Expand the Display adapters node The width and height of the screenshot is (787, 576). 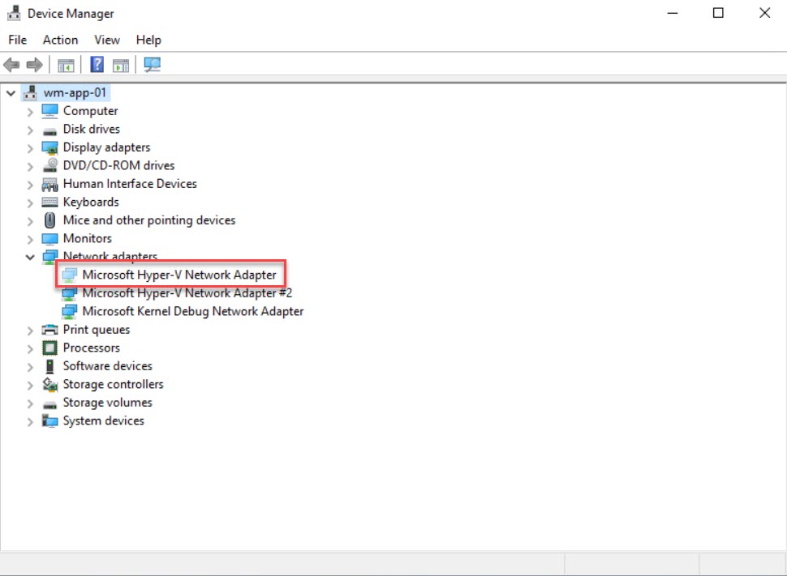30,147
